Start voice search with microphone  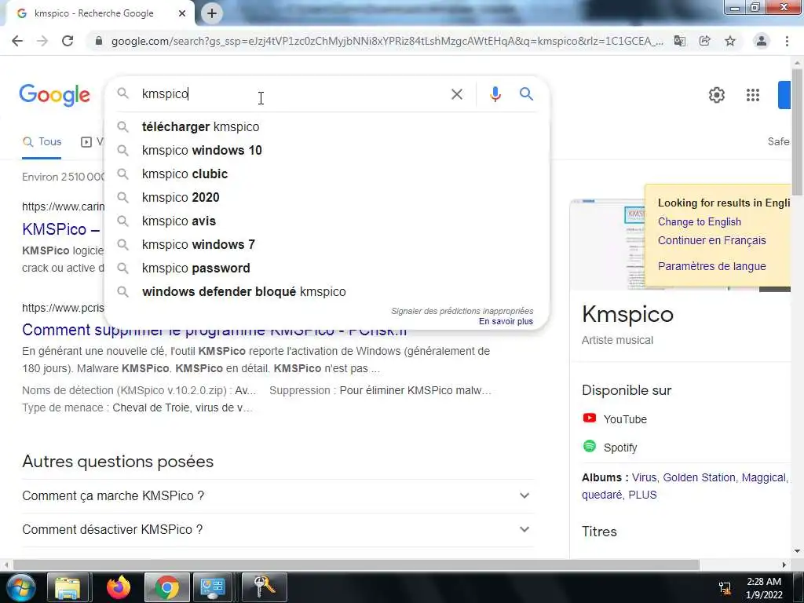495,94
